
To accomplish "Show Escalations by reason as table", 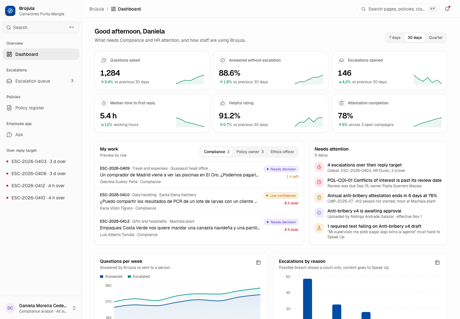I will pos(437,263).
